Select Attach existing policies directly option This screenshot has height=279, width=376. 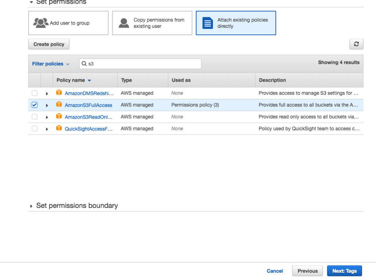tap(236, 23)
